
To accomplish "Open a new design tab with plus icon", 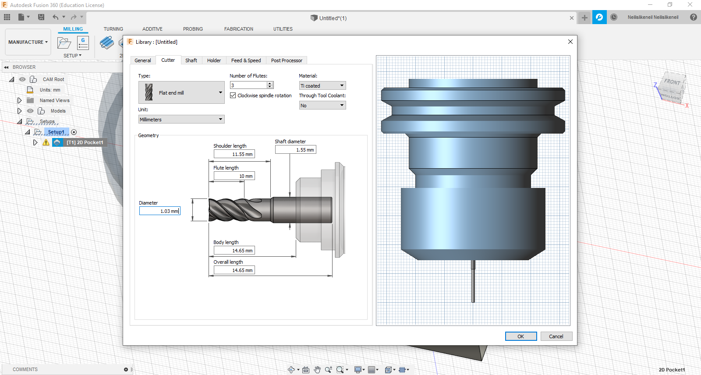I will (x=584, y=18).
